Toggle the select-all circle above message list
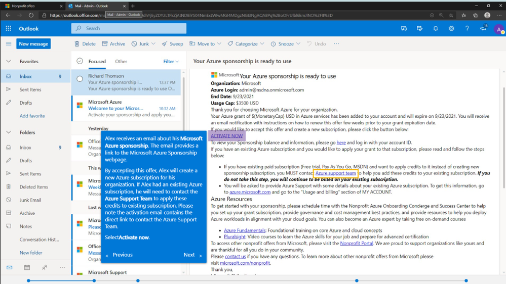 pyautogui.click(x=80, y=61)
